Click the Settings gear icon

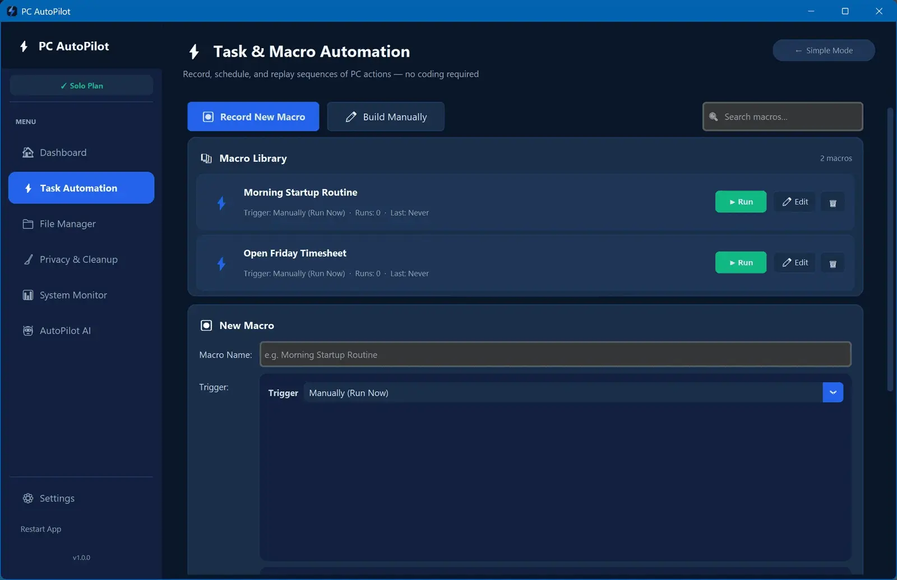[x=28, y=498]
